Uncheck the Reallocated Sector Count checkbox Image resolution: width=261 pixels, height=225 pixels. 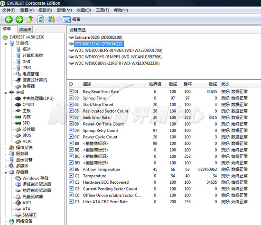click(71, 111)
